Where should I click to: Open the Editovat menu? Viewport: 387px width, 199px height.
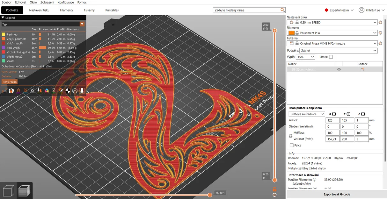[x=21, y=2]
